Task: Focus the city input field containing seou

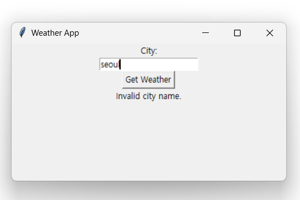Action: click(x=149, y=64)
